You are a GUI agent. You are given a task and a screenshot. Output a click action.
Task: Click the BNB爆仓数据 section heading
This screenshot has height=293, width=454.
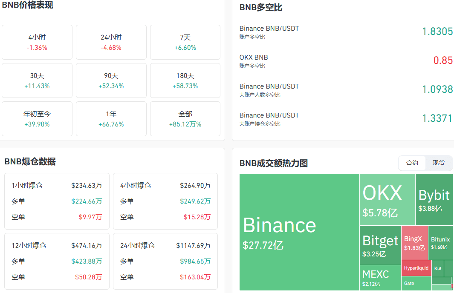coord(30,161)
